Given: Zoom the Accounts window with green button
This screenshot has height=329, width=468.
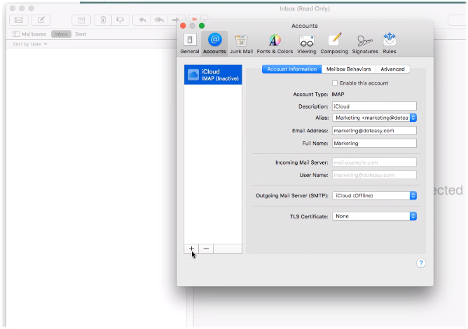Looking at the screenshot, I should coord(202,26).
